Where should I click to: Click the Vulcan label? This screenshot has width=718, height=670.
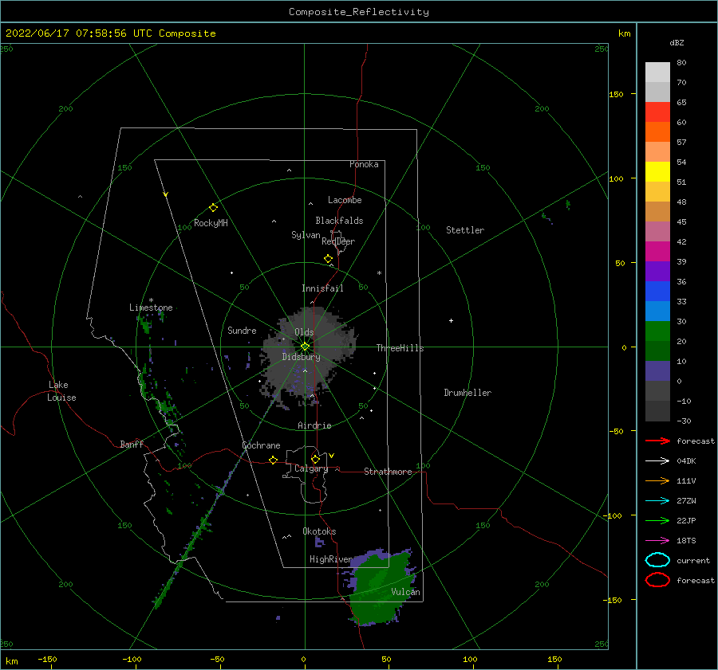coord(406,592)
